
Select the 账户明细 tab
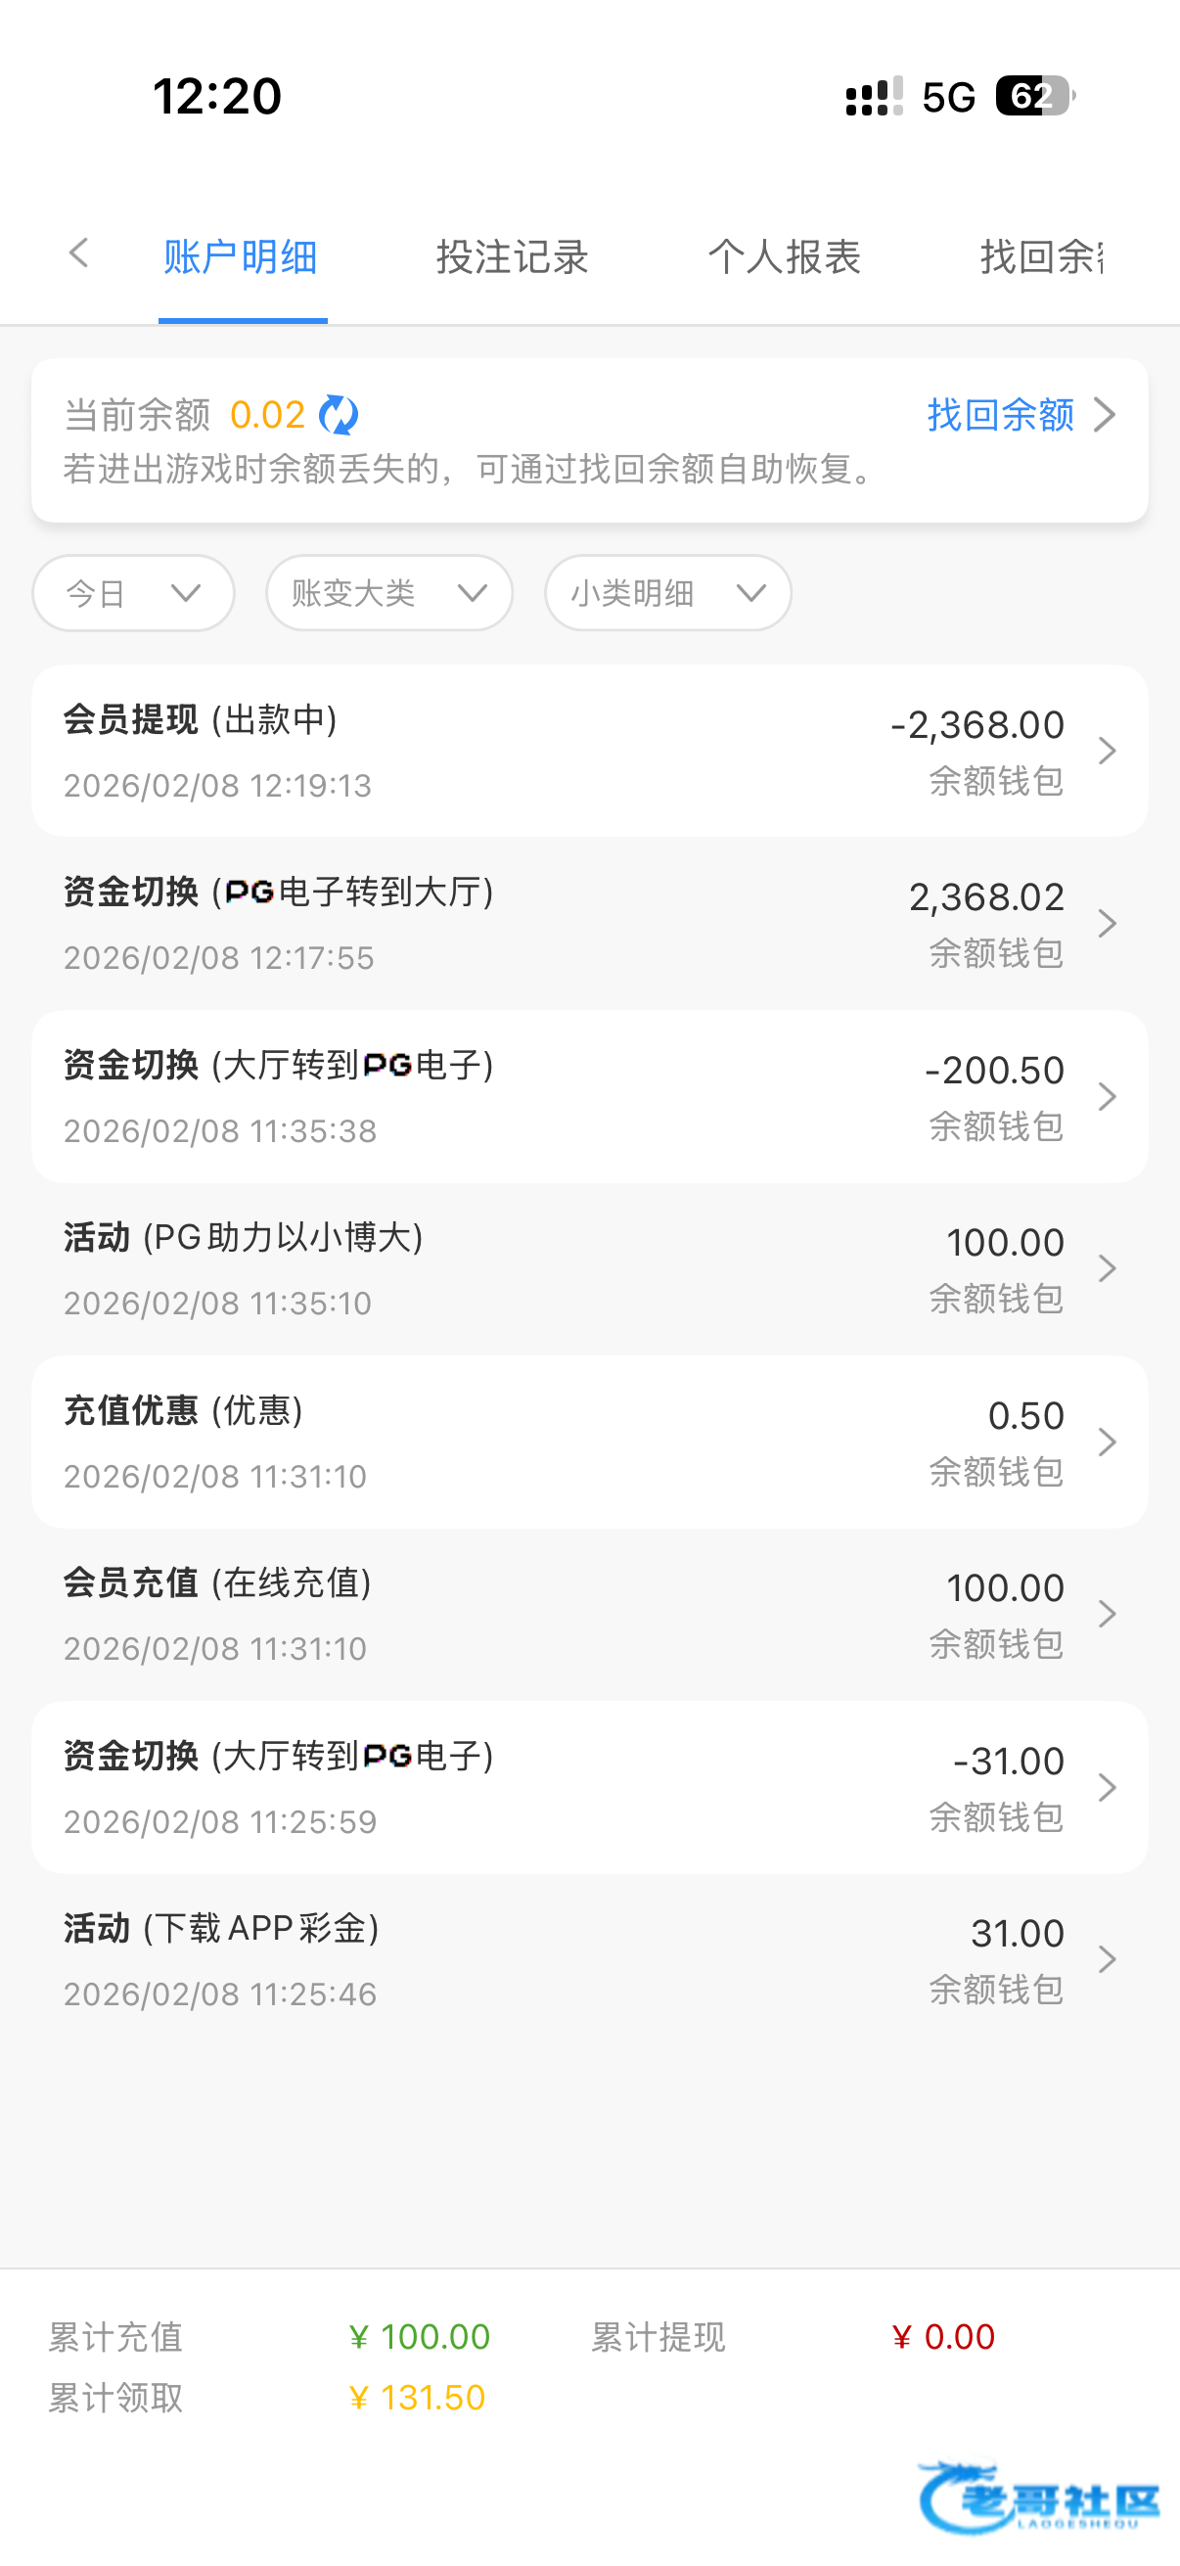[241, 257]
